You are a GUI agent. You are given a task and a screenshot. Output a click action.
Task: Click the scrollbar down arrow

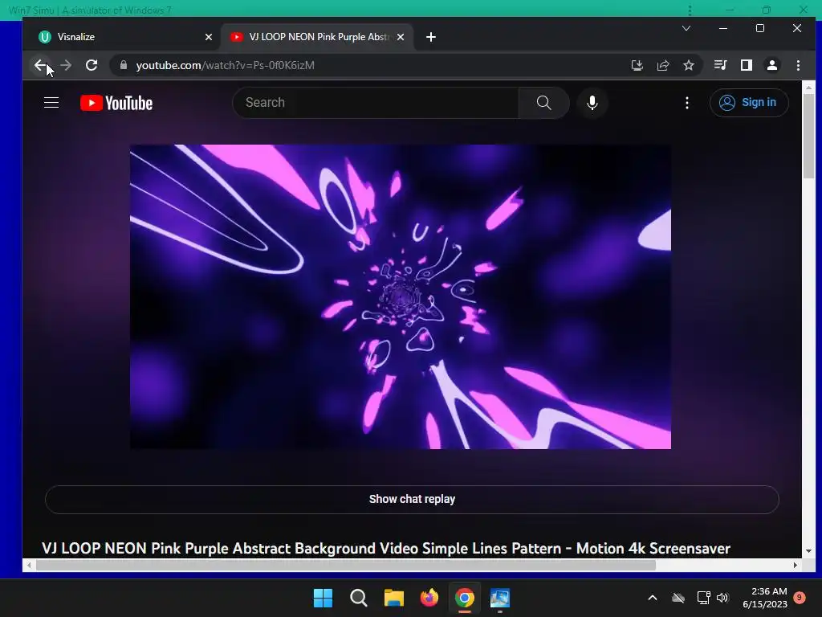808,551
